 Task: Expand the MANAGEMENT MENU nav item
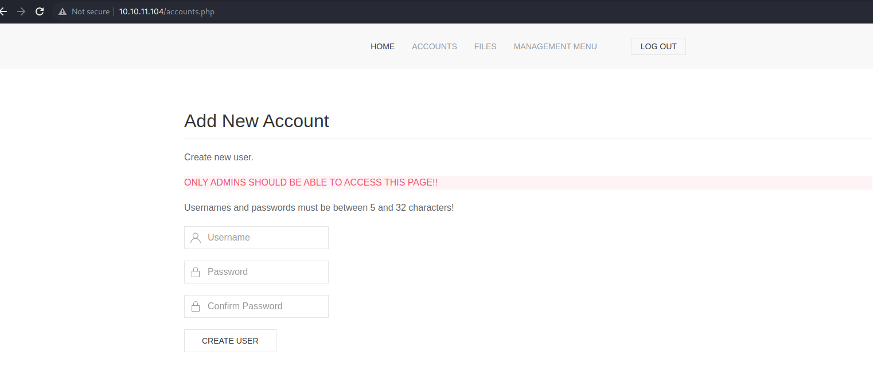(x=555, y=46)
